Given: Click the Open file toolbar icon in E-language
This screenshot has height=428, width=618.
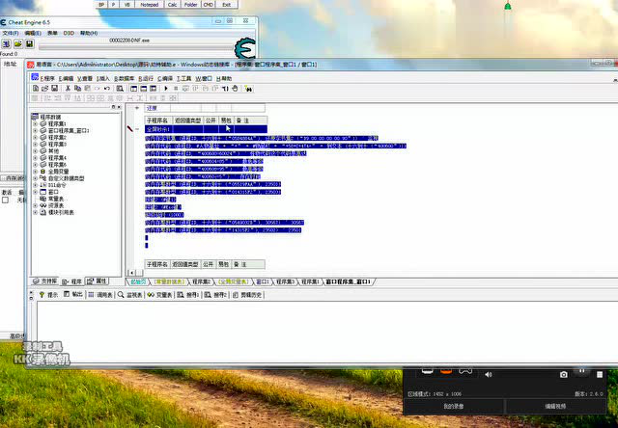Looking at the screenshot, I should click(45, 89).
